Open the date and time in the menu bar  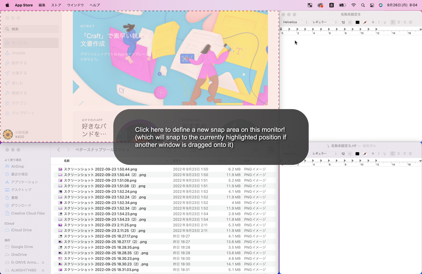click(402, 5)
